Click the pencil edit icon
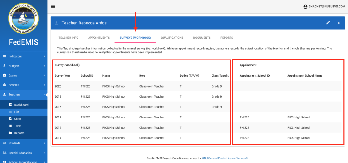This screenshot has width=348, height=163. (x=328, y=23)
